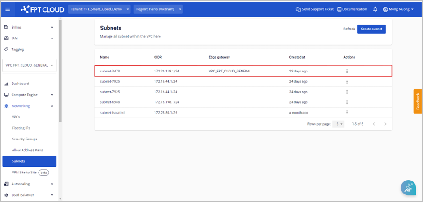Open actions menu for subnet-isolated
This screenshot has height=202, width=423.
347,113
